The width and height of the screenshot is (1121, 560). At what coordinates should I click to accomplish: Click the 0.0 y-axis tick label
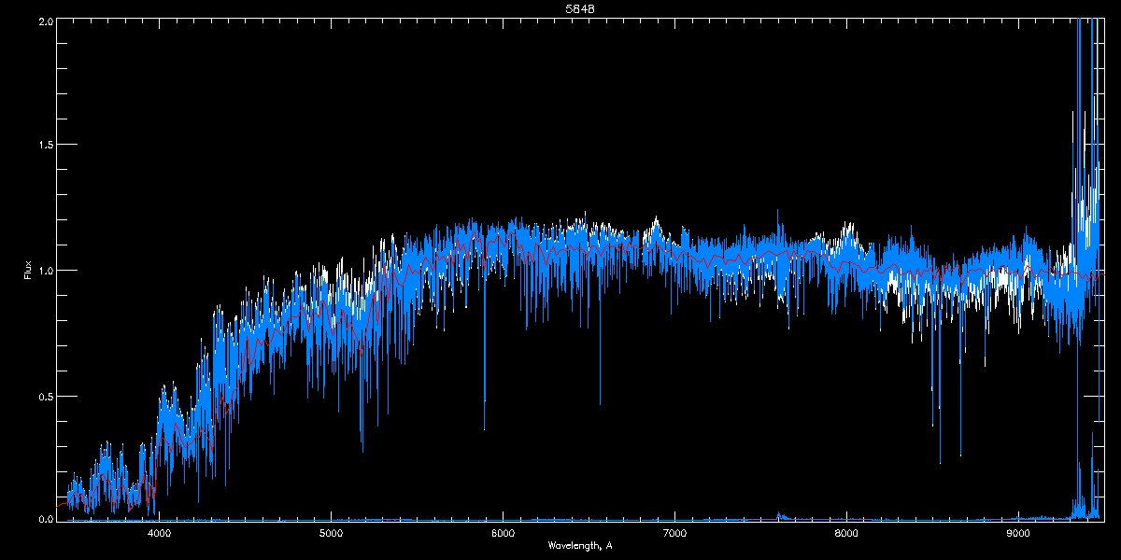(x=45, y=518)
